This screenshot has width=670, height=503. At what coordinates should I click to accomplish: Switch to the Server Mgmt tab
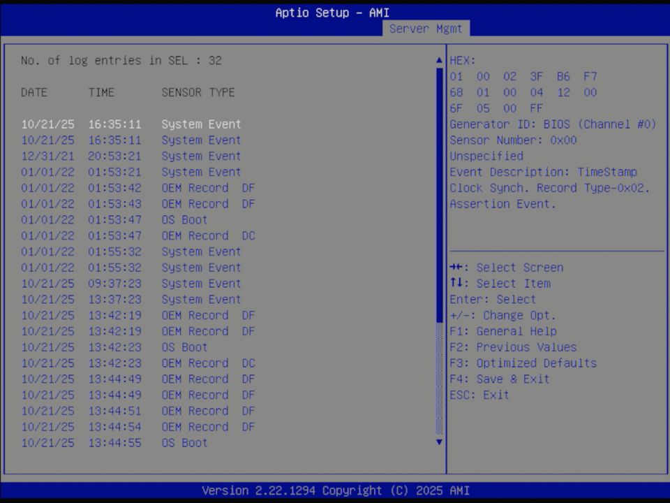click(x=426, y=29)
